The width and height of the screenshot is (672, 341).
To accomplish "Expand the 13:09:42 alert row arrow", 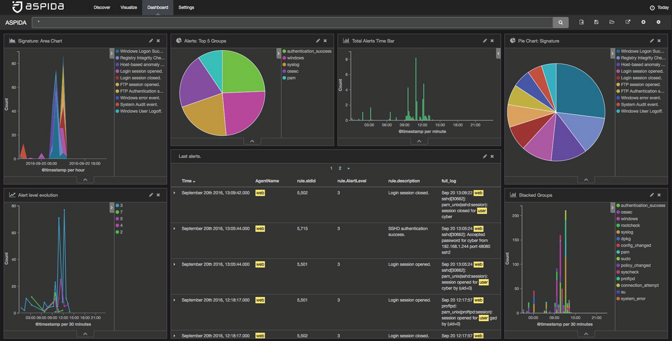I will (x=174, y=193).
